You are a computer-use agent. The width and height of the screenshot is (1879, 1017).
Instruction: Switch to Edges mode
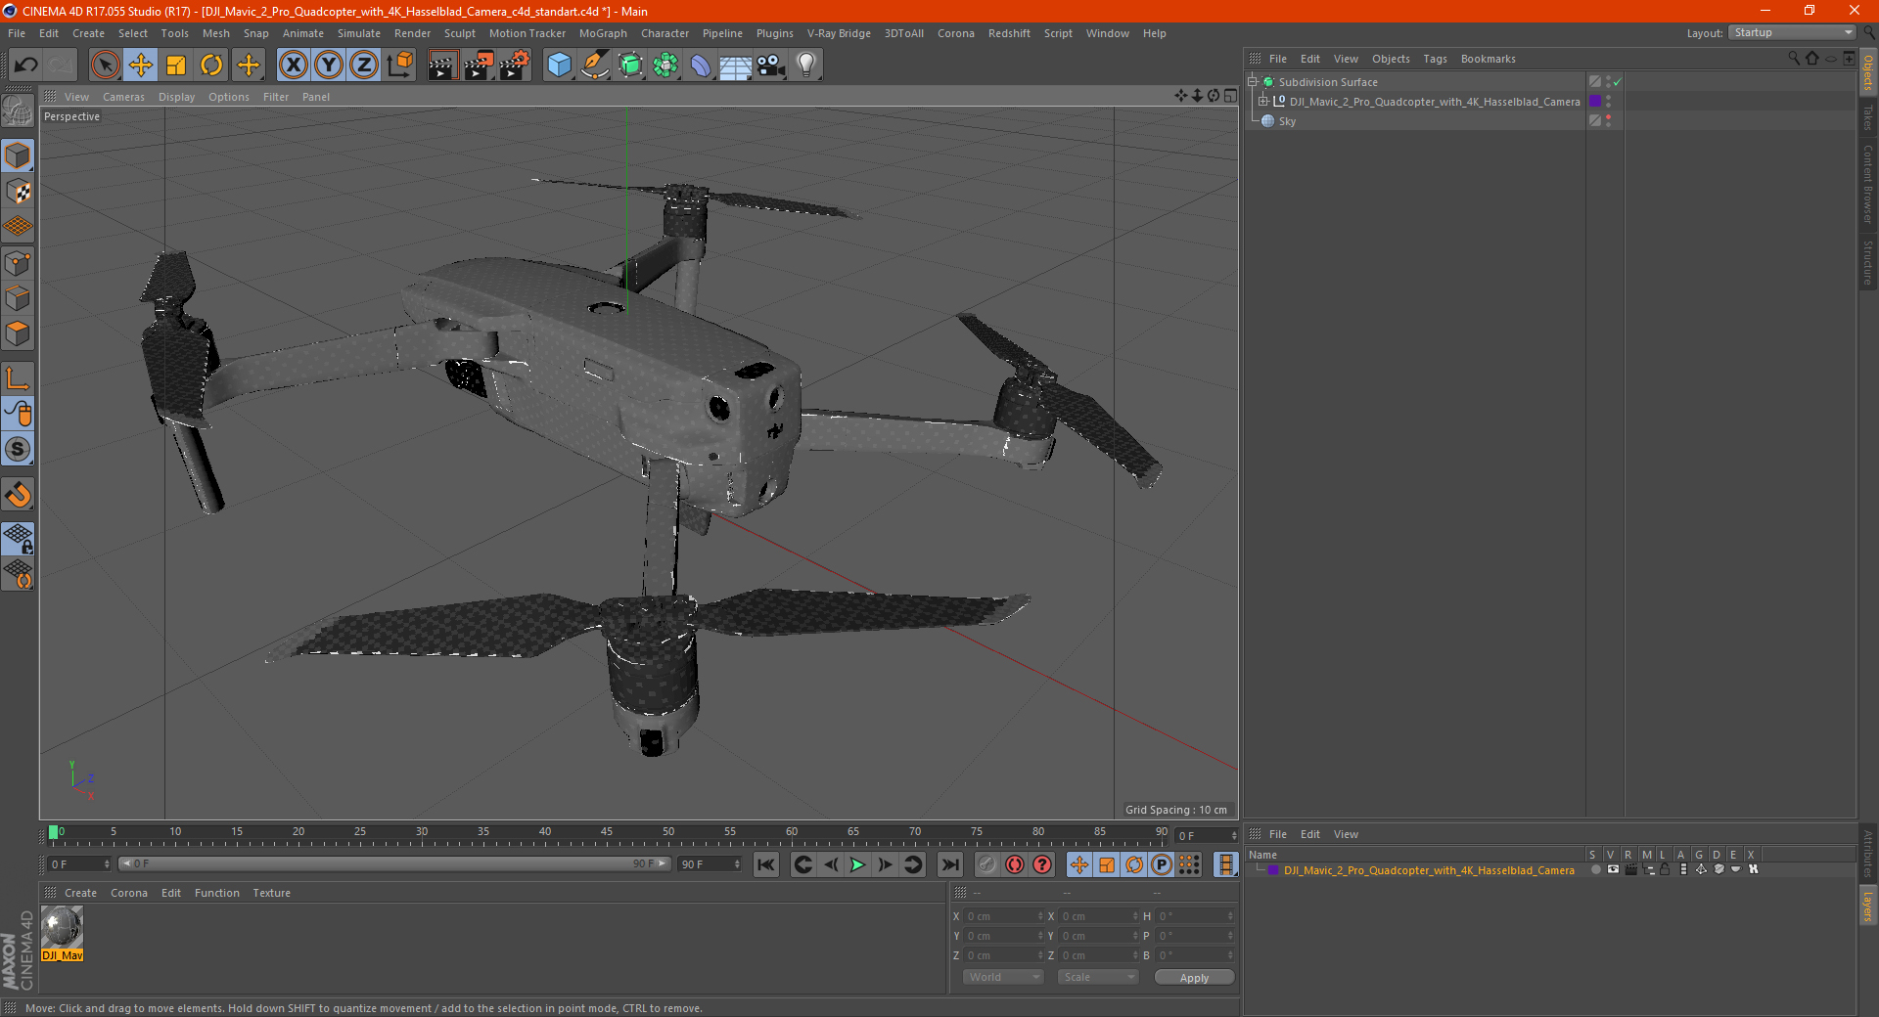(18, 298)
